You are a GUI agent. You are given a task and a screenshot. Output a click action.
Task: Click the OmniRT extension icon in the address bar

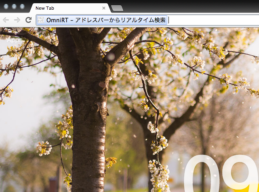coord(41,20)
